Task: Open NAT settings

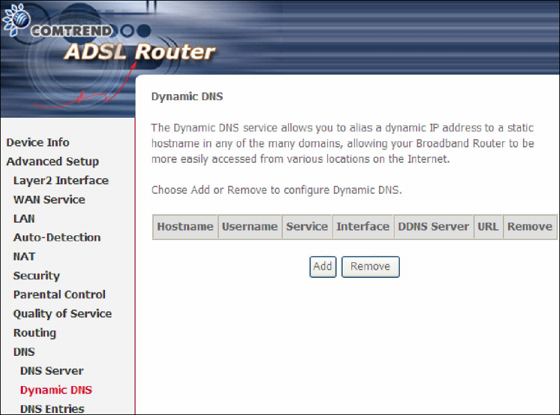Action: click(24, 256)
